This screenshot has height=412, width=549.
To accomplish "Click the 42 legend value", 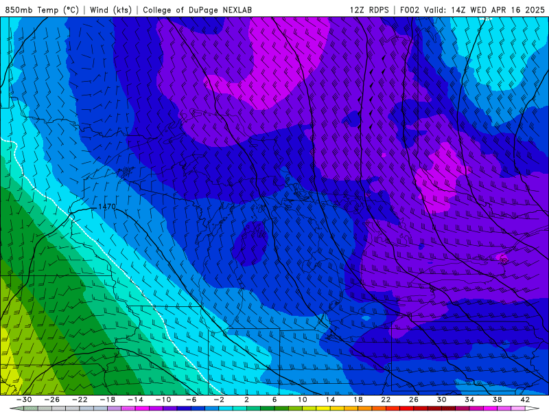I will click(x=525, y=400).
